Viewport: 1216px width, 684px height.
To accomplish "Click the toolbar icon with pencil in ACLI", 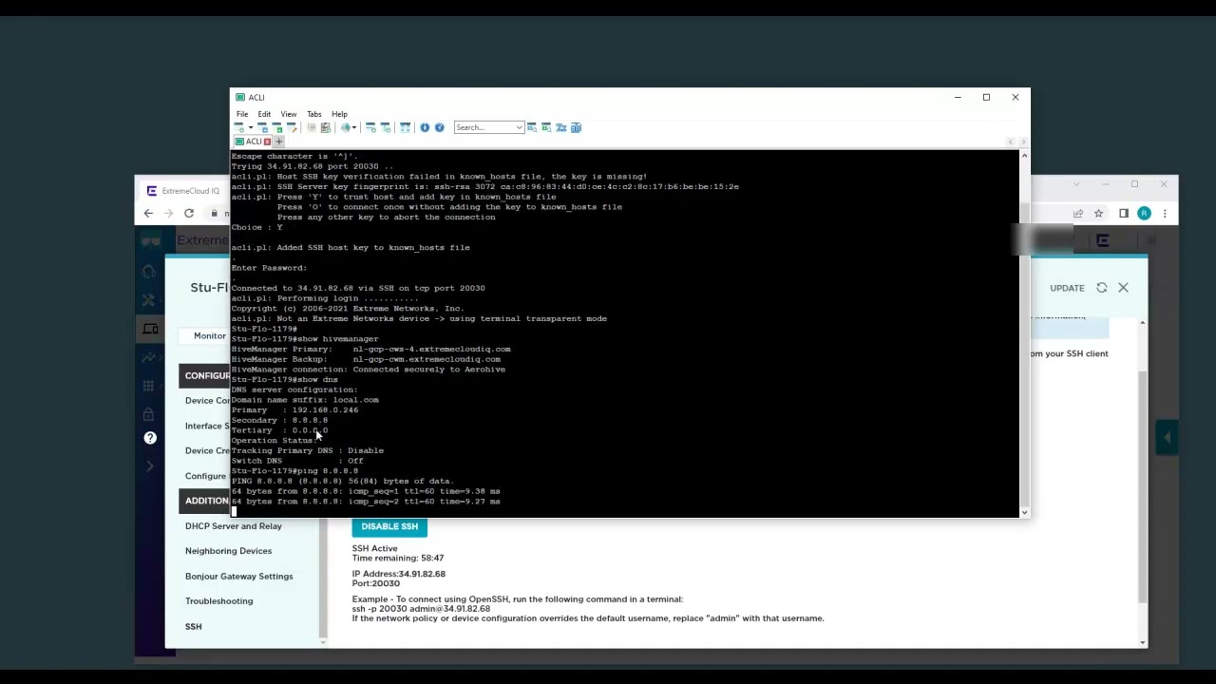I will [292, 127].
